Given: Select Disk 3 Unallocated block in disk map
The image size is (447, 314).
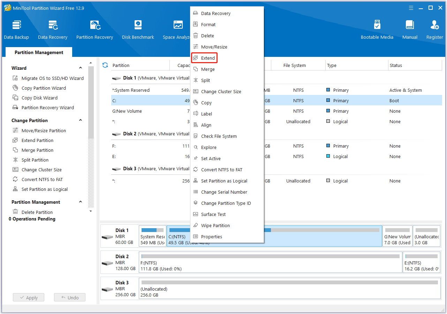Looking at the screenshot, I should (289, 289).
